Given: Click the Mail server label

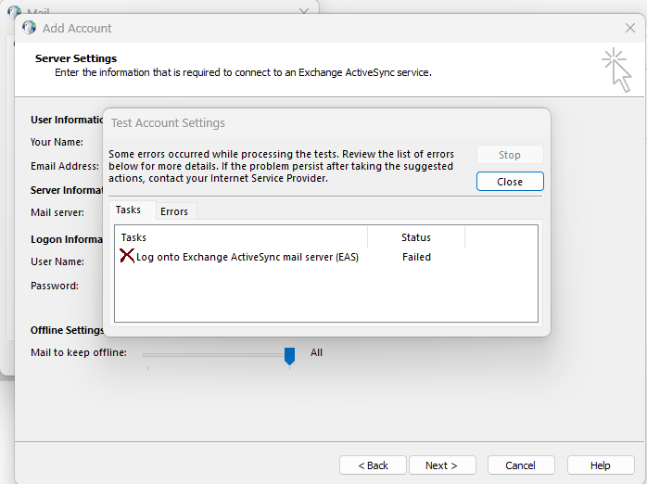Looking at the screenshot, I should point(57,212).
